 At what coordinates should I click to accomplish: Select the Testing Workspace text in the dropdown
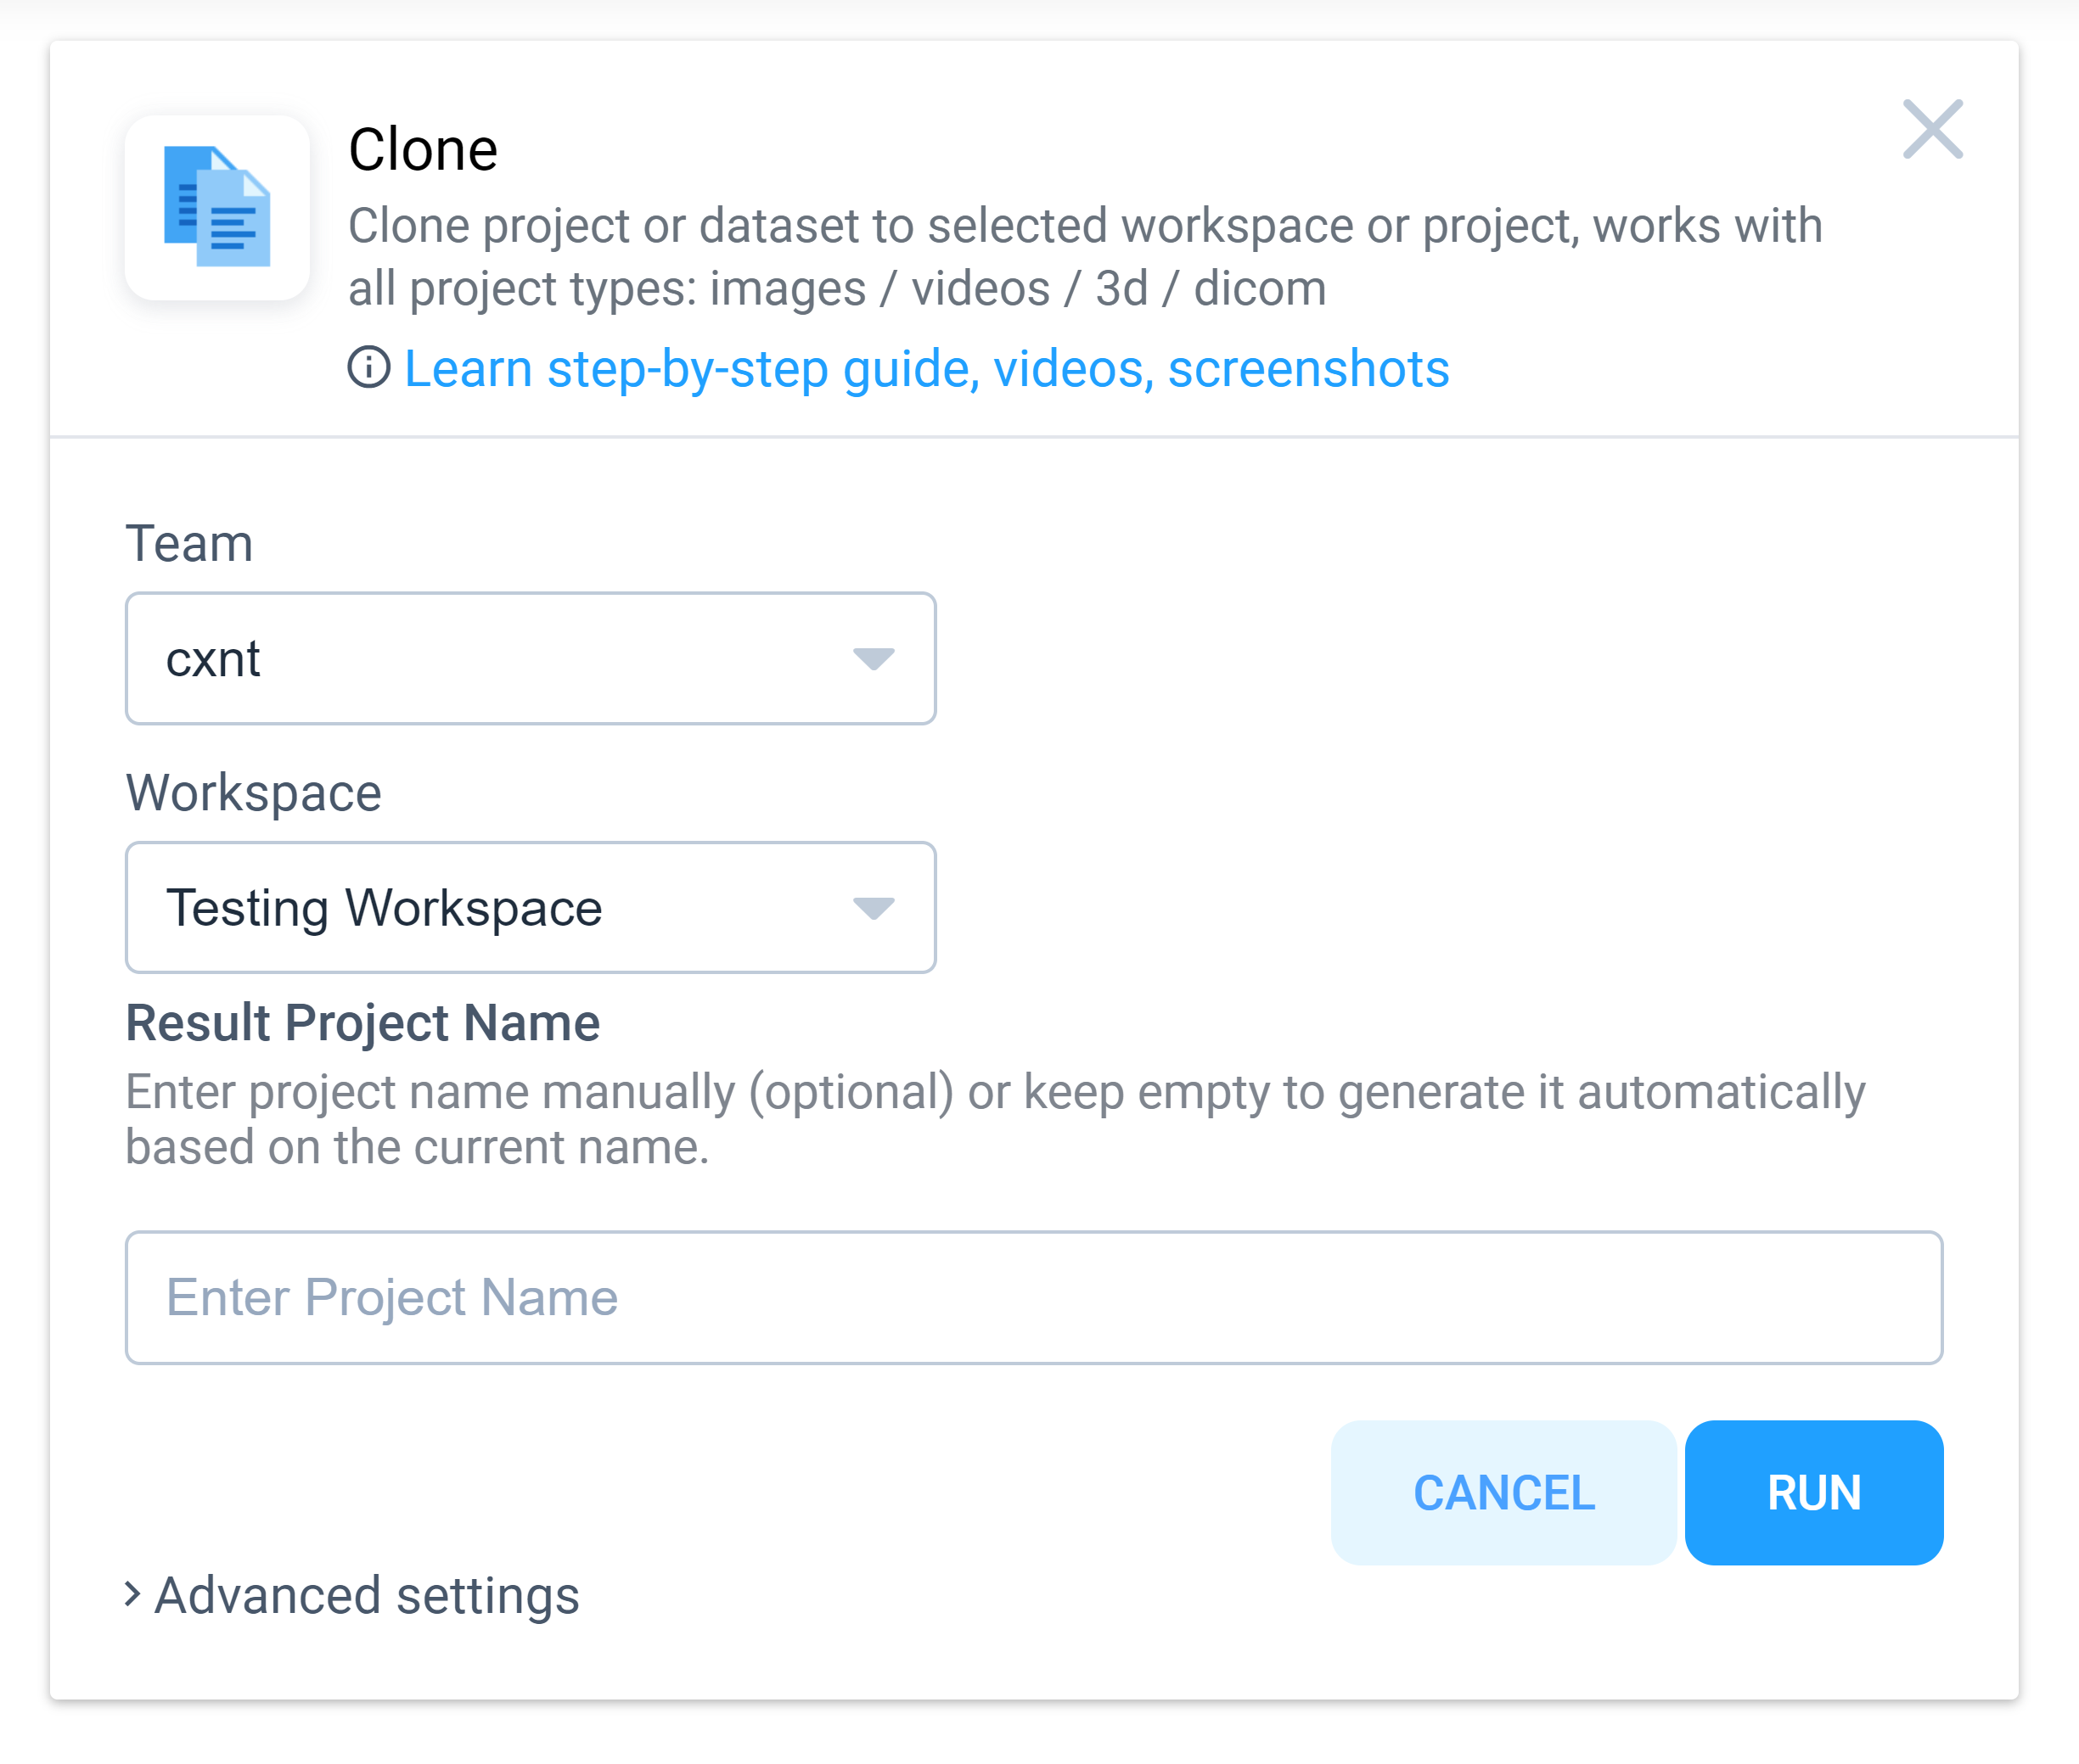pos(386,908)
